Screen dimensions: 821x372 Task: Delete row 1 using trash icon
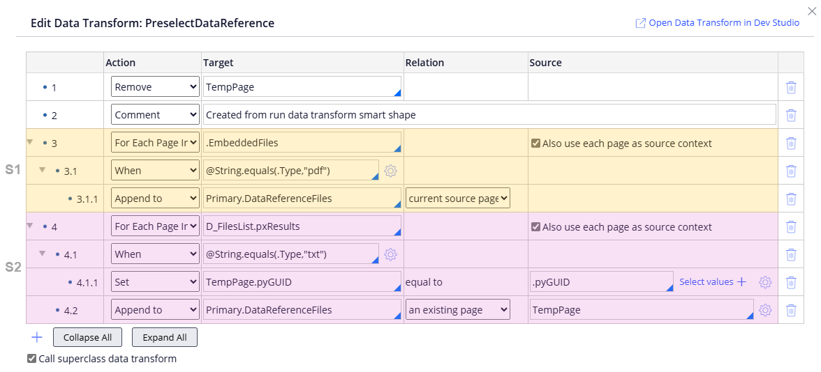791,87
